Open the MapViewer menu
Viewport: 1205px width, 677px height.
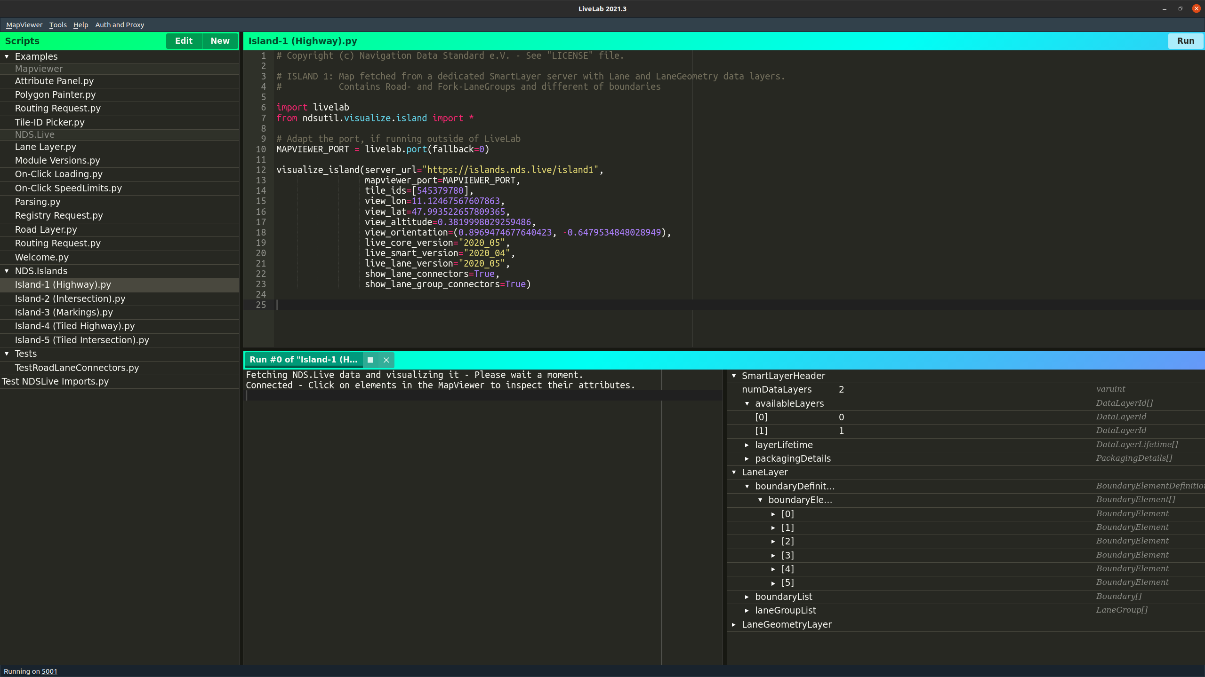click(x=24, y=25)
